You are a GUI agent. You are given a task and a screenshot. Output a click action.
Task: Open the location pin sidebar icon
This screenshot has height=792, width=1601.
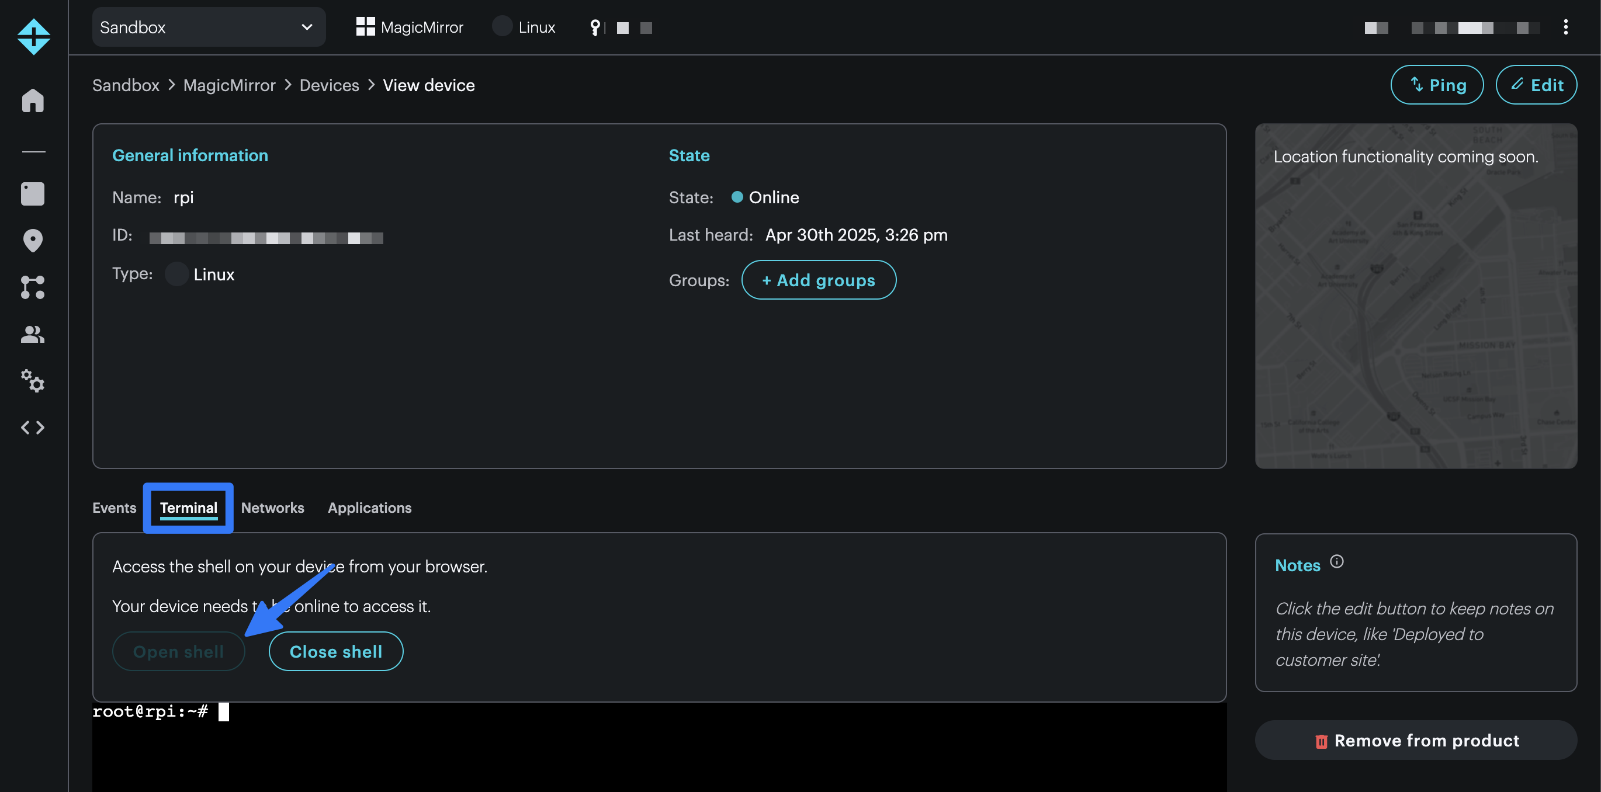33,241
